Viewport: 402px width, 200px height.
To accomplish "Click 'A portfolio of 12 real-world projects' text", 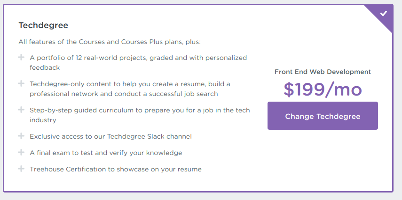I will [x=138, y=58].
